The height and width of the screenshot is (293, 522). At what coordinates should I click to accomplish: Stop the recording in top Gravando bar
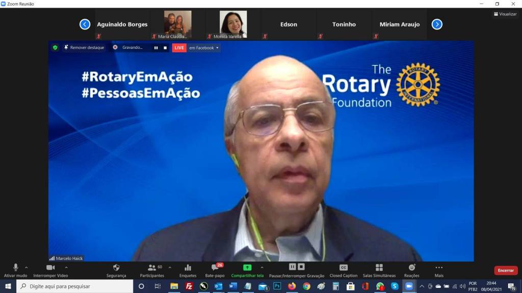(165, 48)
